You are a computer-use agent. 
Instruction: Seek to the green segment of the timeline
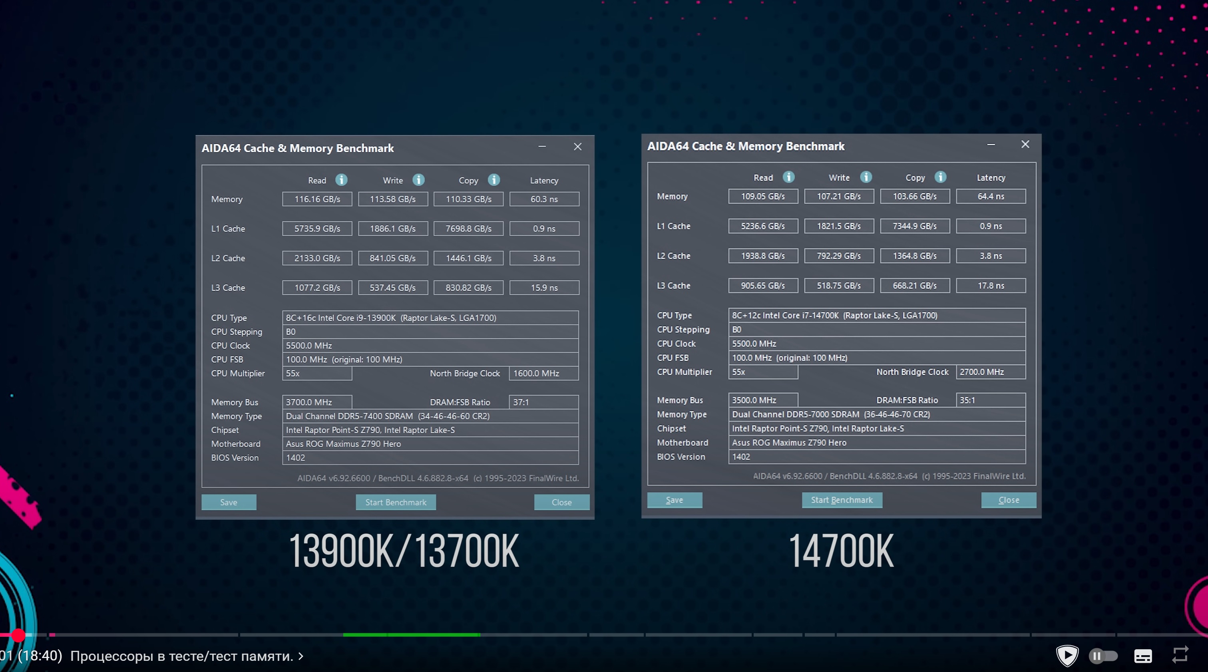point(411,635)
